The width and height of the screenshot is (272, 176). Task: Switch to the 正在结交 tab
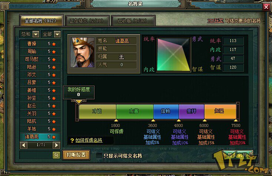(x=87, y=21)
